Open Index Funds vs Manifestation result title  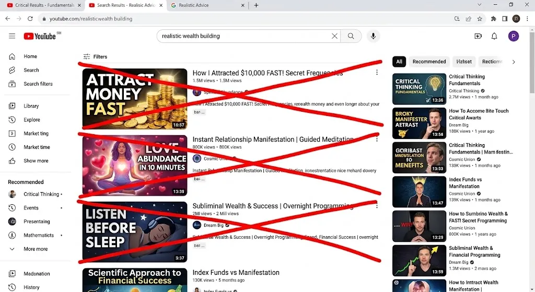236,272
